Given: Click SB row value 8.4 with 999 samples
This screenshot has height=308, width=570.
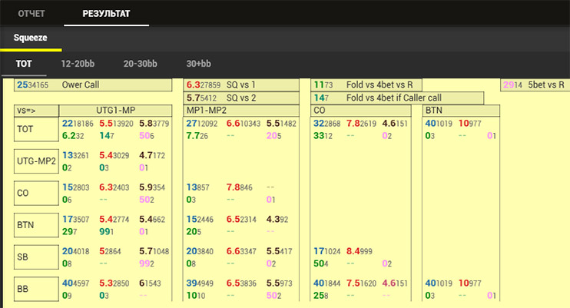Looking at the screenshot, I should 360,252.
